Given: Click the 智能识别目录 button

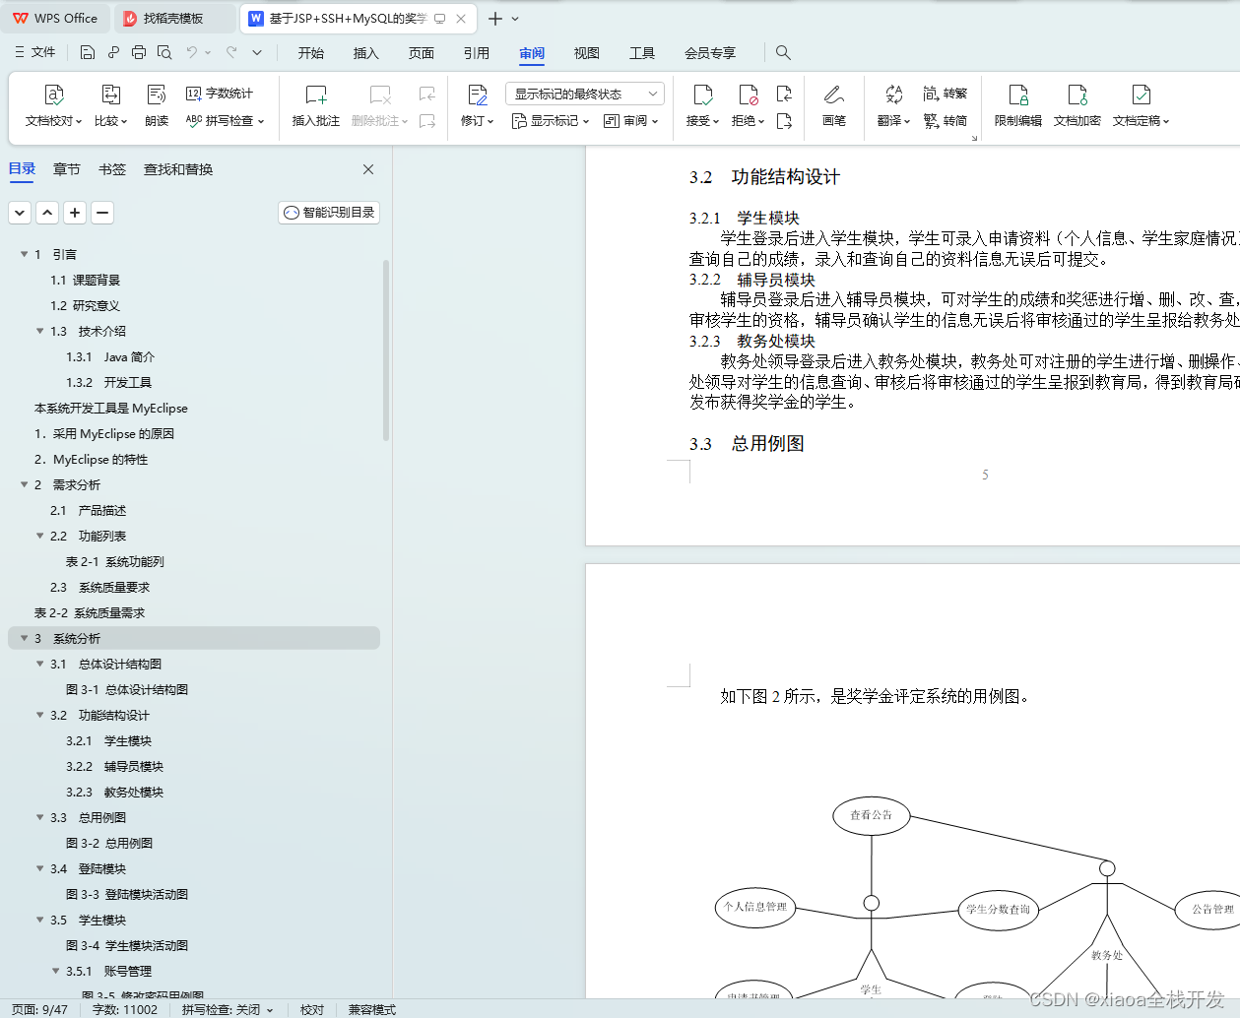Looking at the screenshot, I should (328, 213).
